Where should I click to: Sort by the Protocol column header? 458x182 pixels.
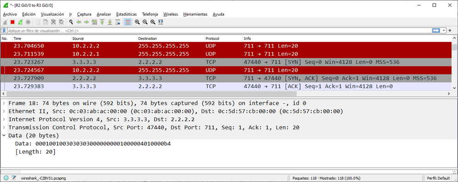point(224,38)
